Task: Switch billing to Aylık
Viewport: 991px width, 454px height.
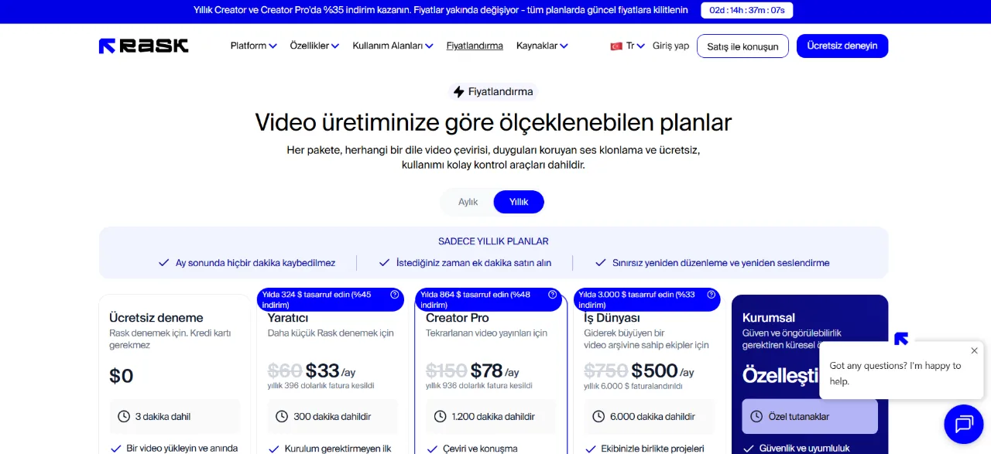Action: [x=468, y=202]
